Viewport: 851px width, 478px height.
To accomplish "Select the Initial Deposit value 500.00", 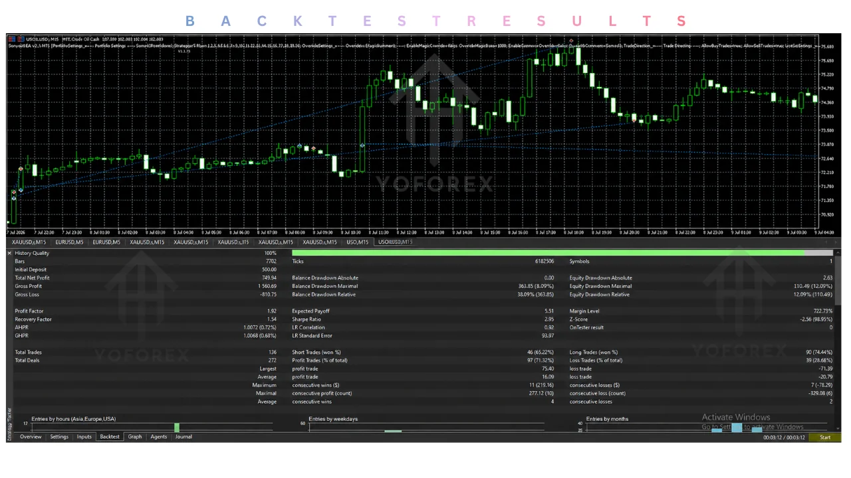I will click(269, 270).
